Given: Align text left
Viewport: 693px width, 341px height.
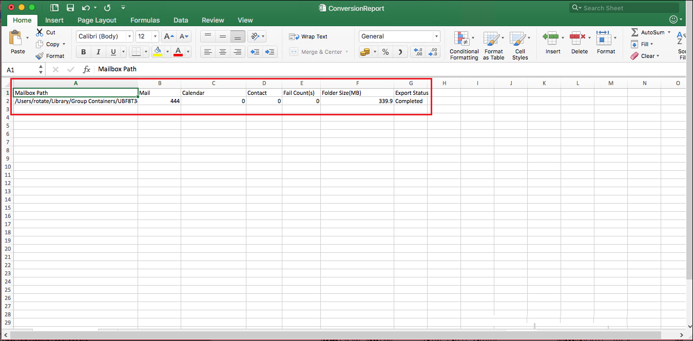Looking at the screenshot, I should click(207, 52).
